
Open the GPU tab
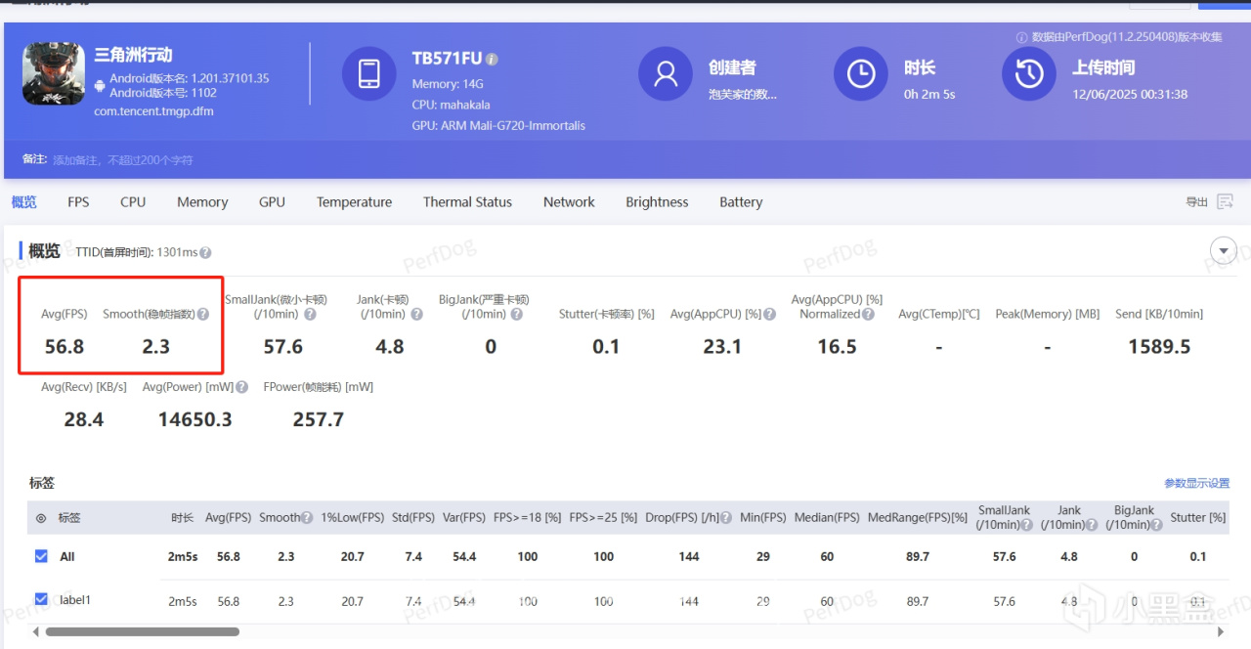[x=272, y=202]
